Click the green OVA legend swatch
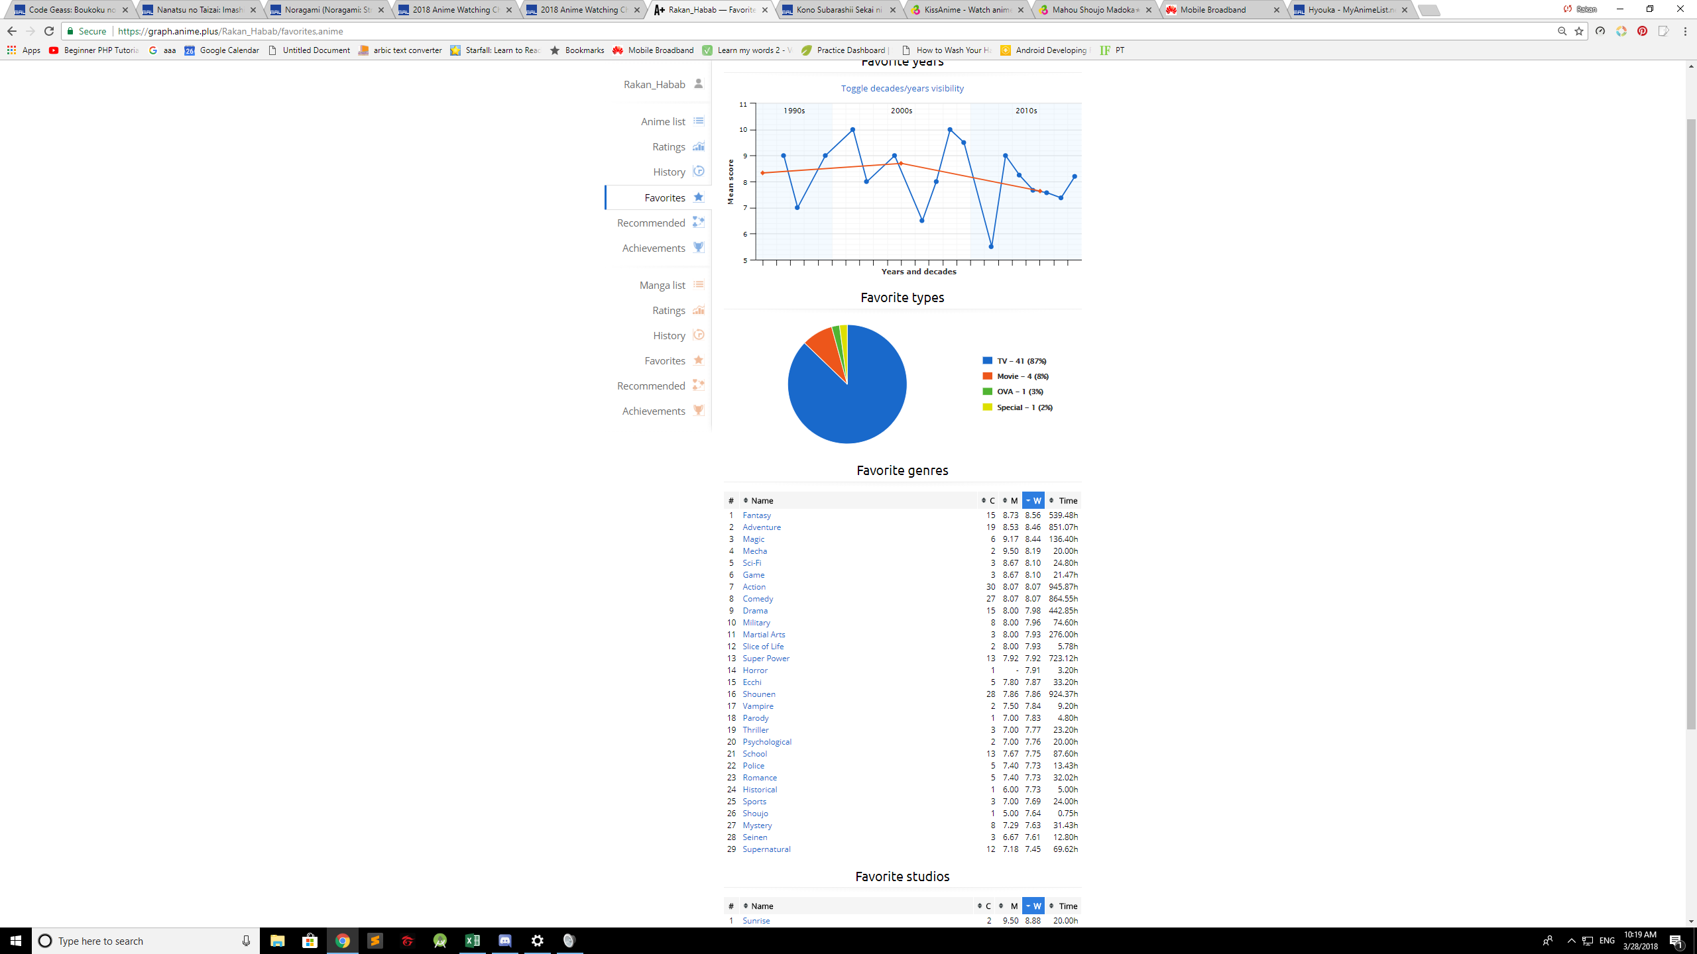 [987, 392]
